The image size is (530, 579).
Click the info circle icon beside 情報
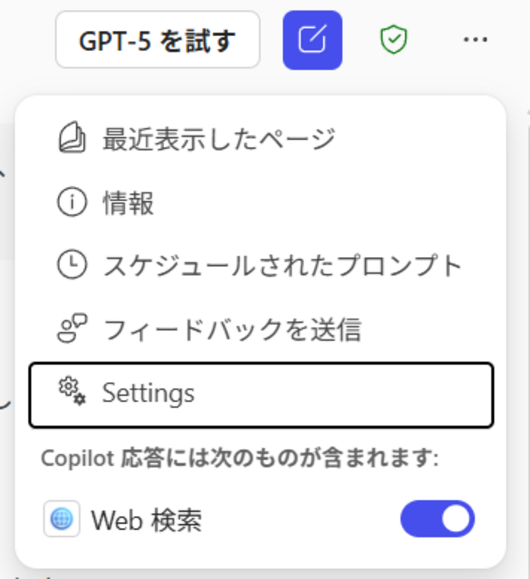[72, 203]
